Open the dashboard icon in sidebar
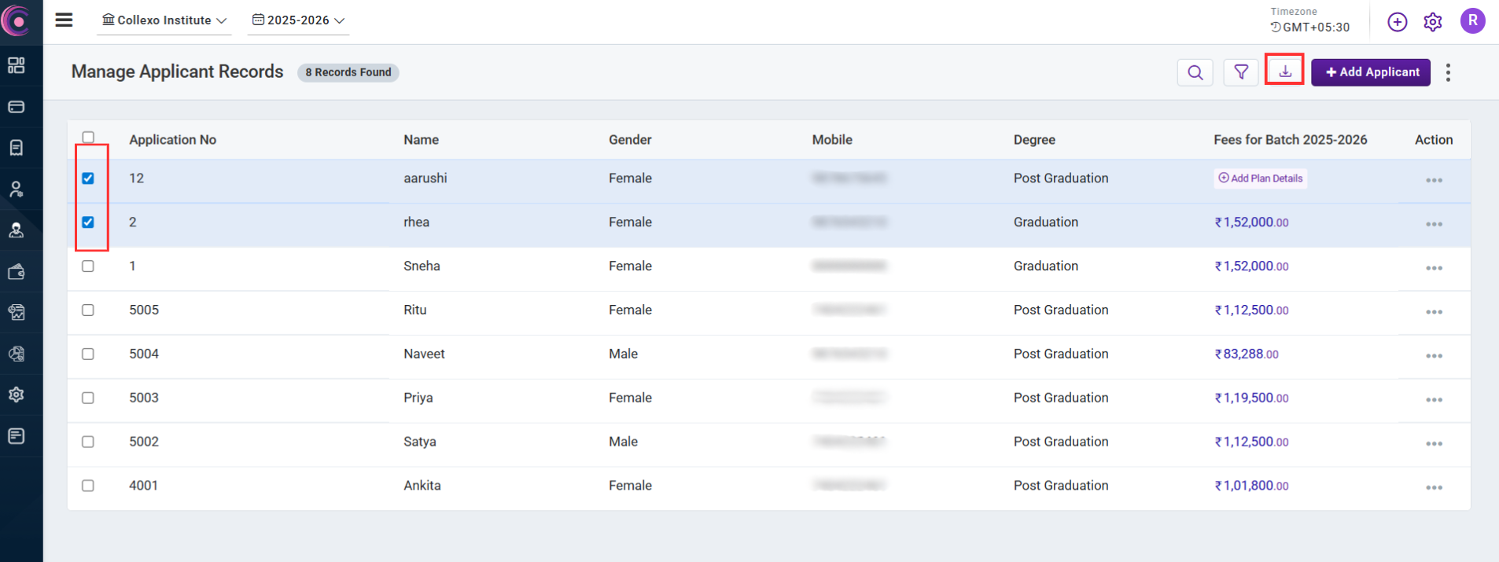 17,65
